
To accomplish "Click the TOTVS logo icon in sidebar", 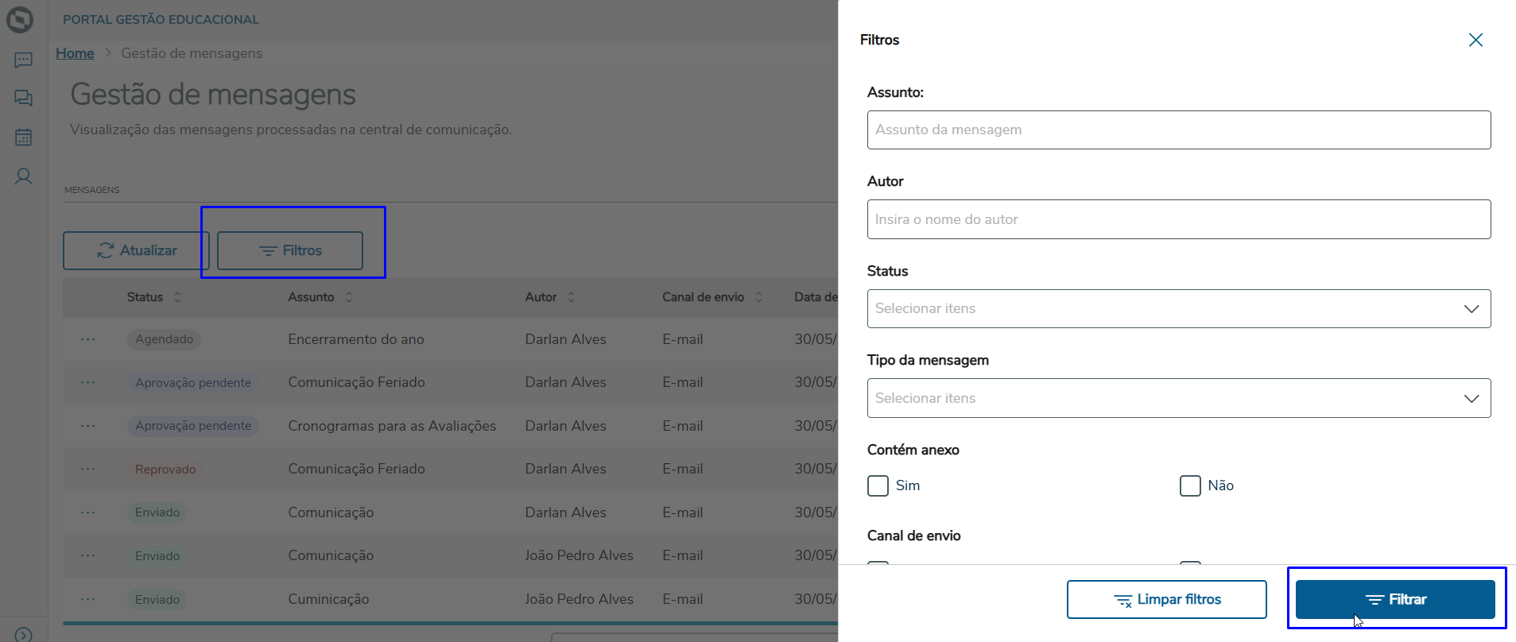I will pyautogui.click(x=20, y=19).
